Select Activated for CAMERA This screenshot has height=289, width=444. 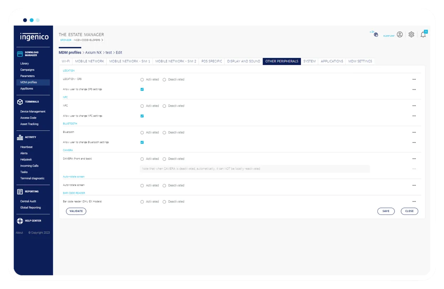pos(142,159)
